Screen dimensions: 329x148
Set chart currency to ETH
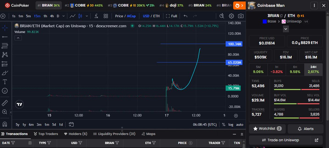point(156,16)
